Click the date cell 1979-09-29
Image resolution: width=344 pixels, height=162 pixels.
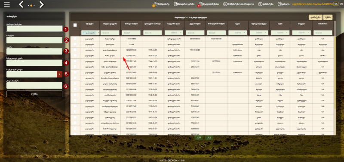(x=153, y=90)
